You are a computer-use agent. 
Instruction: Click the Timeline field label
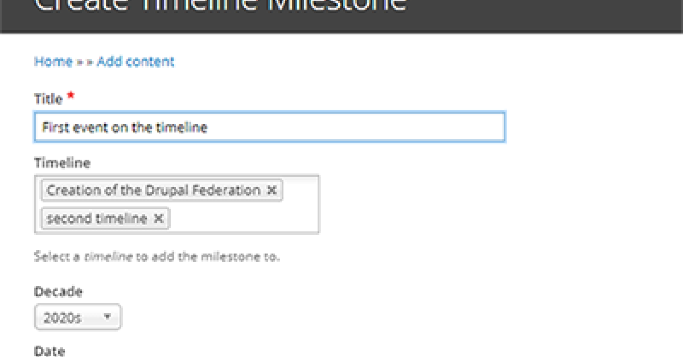pos(62,163)
